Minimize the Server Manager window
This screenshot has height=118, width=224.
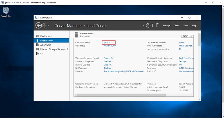182,17
